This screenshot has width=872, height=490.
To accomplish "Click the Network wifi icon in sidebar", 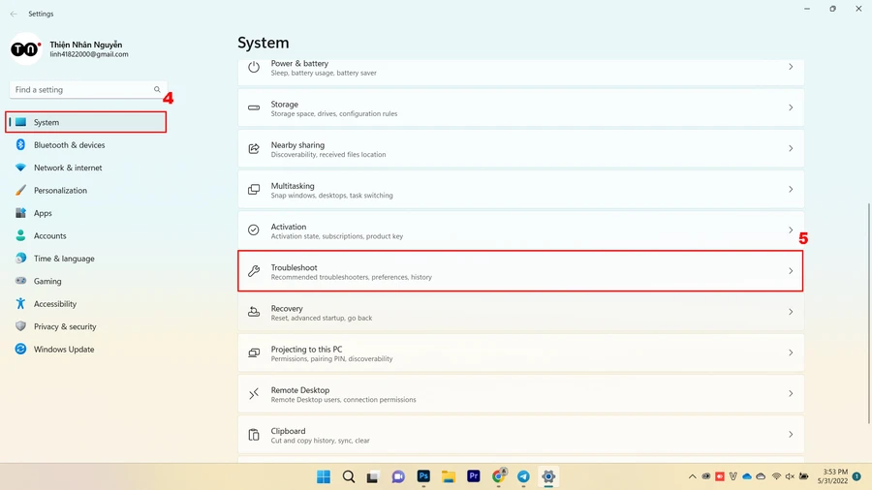I will (x=20, y=168).
